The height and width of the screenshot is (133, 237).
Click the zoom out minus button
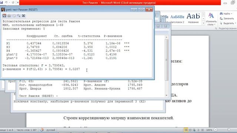[x=216, y=130]
